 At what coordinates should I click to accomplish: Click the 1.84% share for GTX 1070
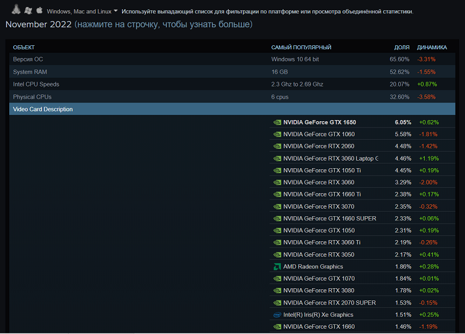(403, 279)
